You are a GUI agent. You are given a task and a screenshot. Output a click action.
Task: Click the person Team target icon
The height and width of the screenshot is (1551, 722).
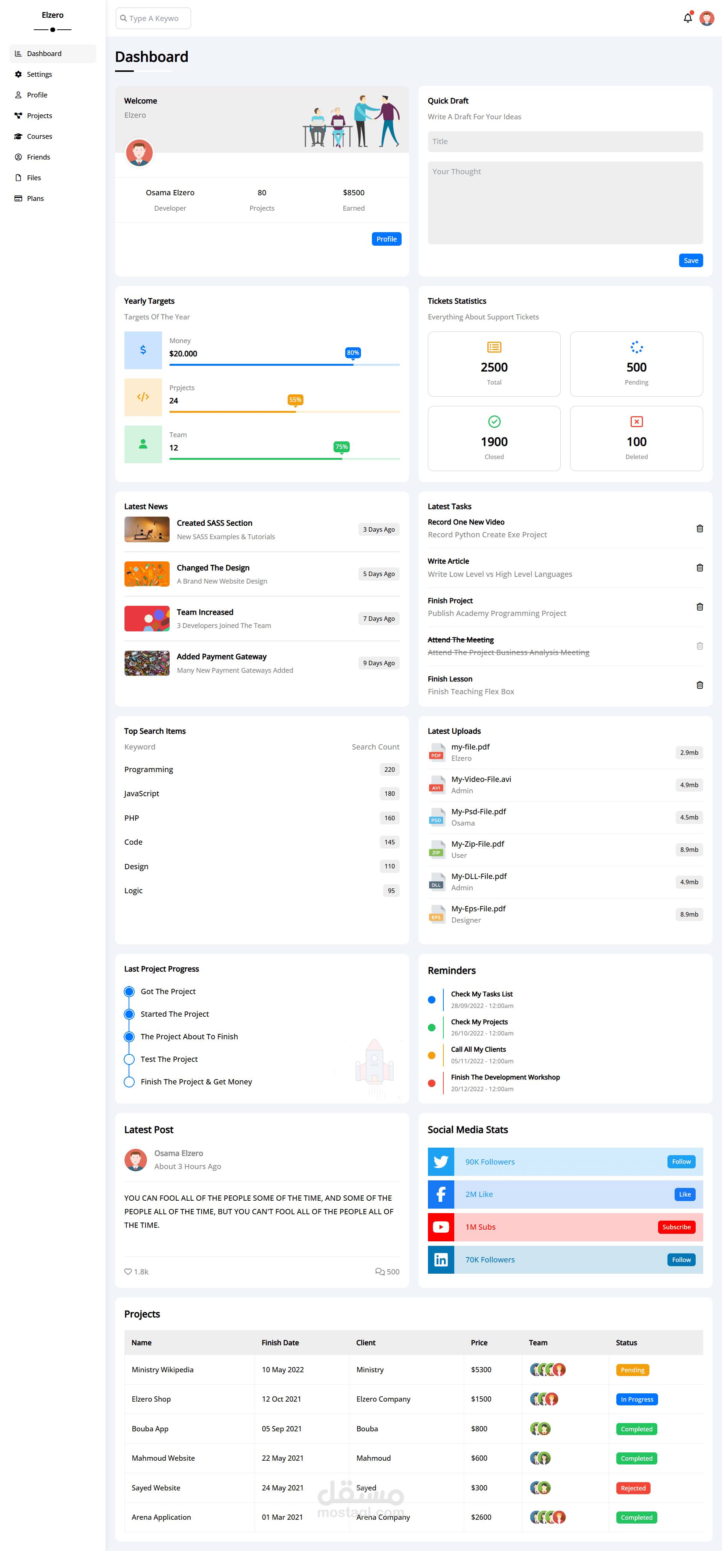[143, 444]
